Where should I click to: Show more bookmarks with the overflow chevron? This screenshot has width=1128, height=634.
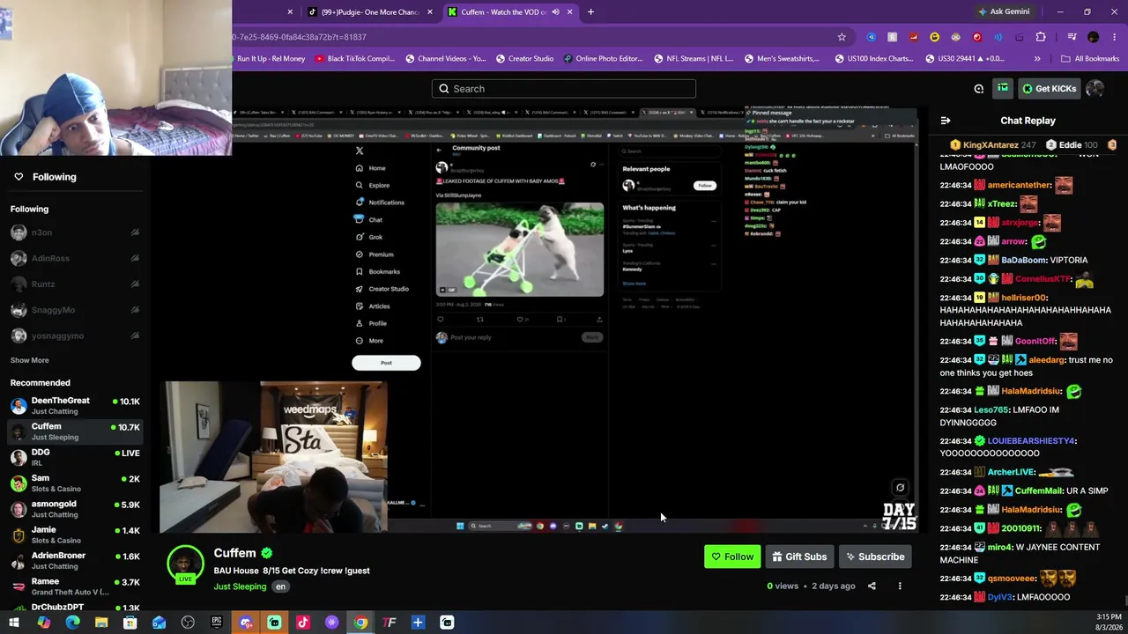tap(1037, 59)
